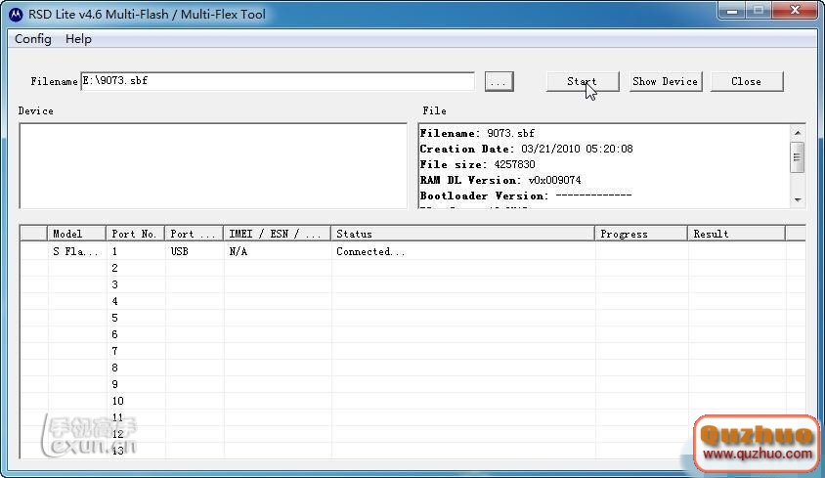825x478 pixels.
Task: Click the 'RAM DL Version: v0x009074' line
Action: click(x=500, y=180)
